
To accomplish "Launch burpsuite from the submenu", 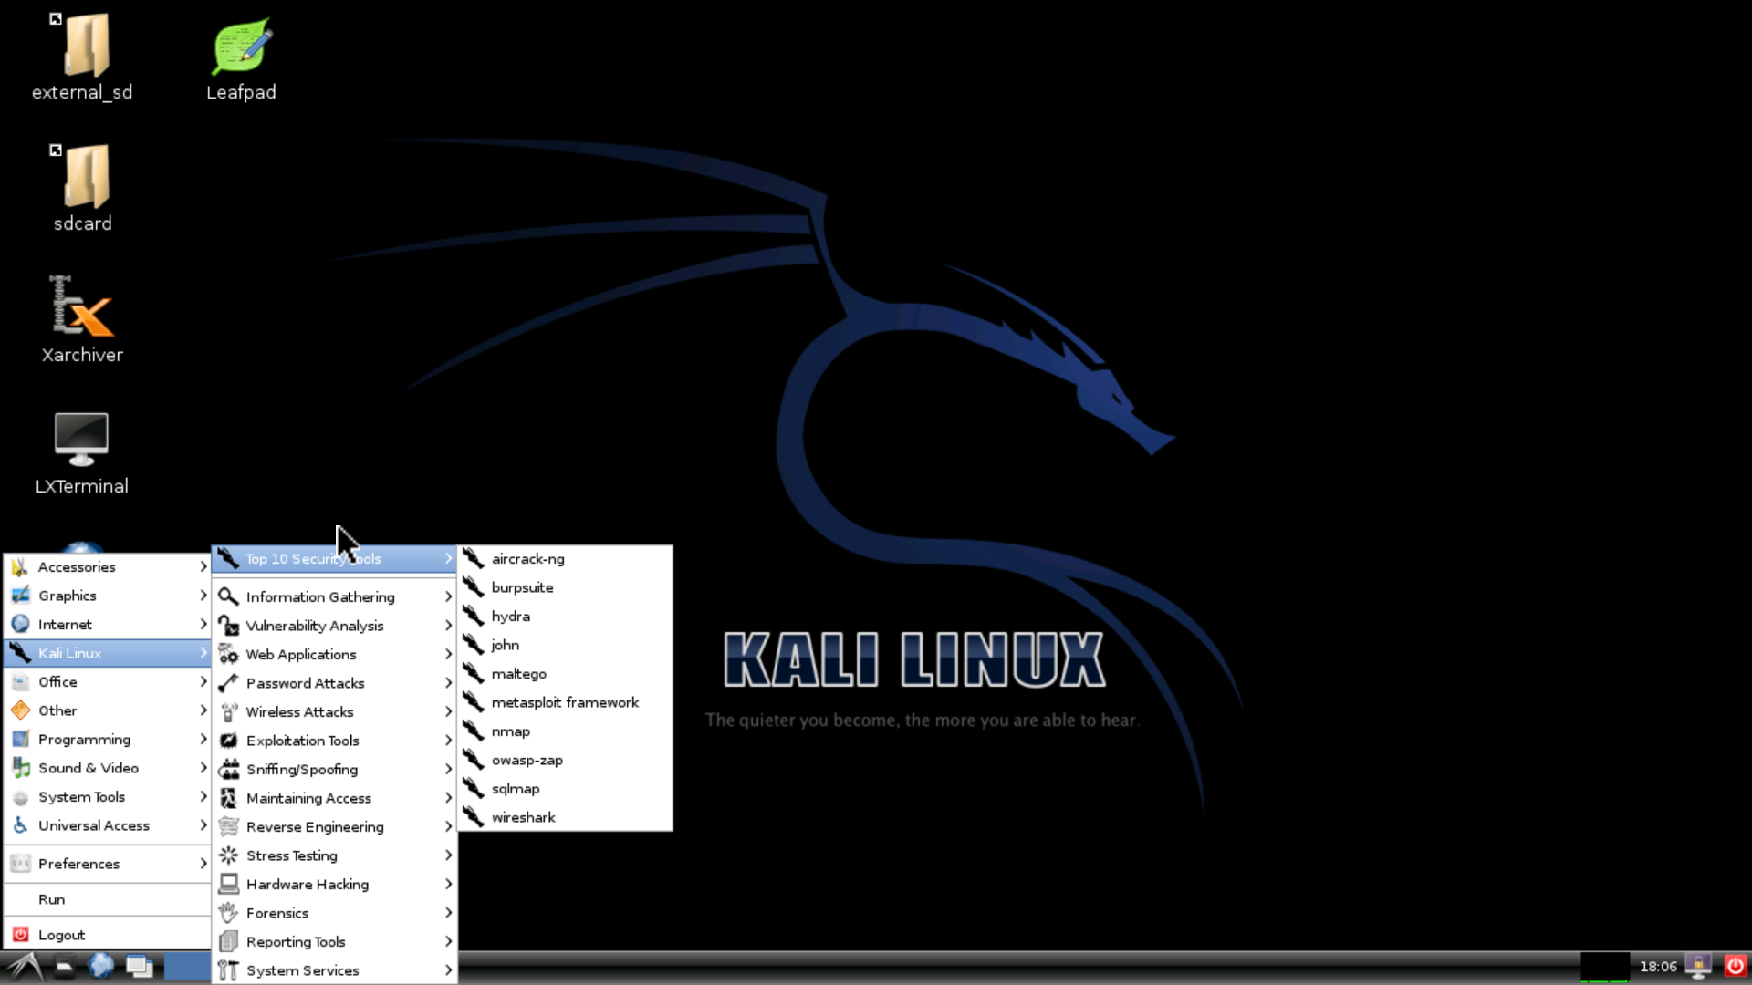I will pyautogui.click(x=565, y=587).
